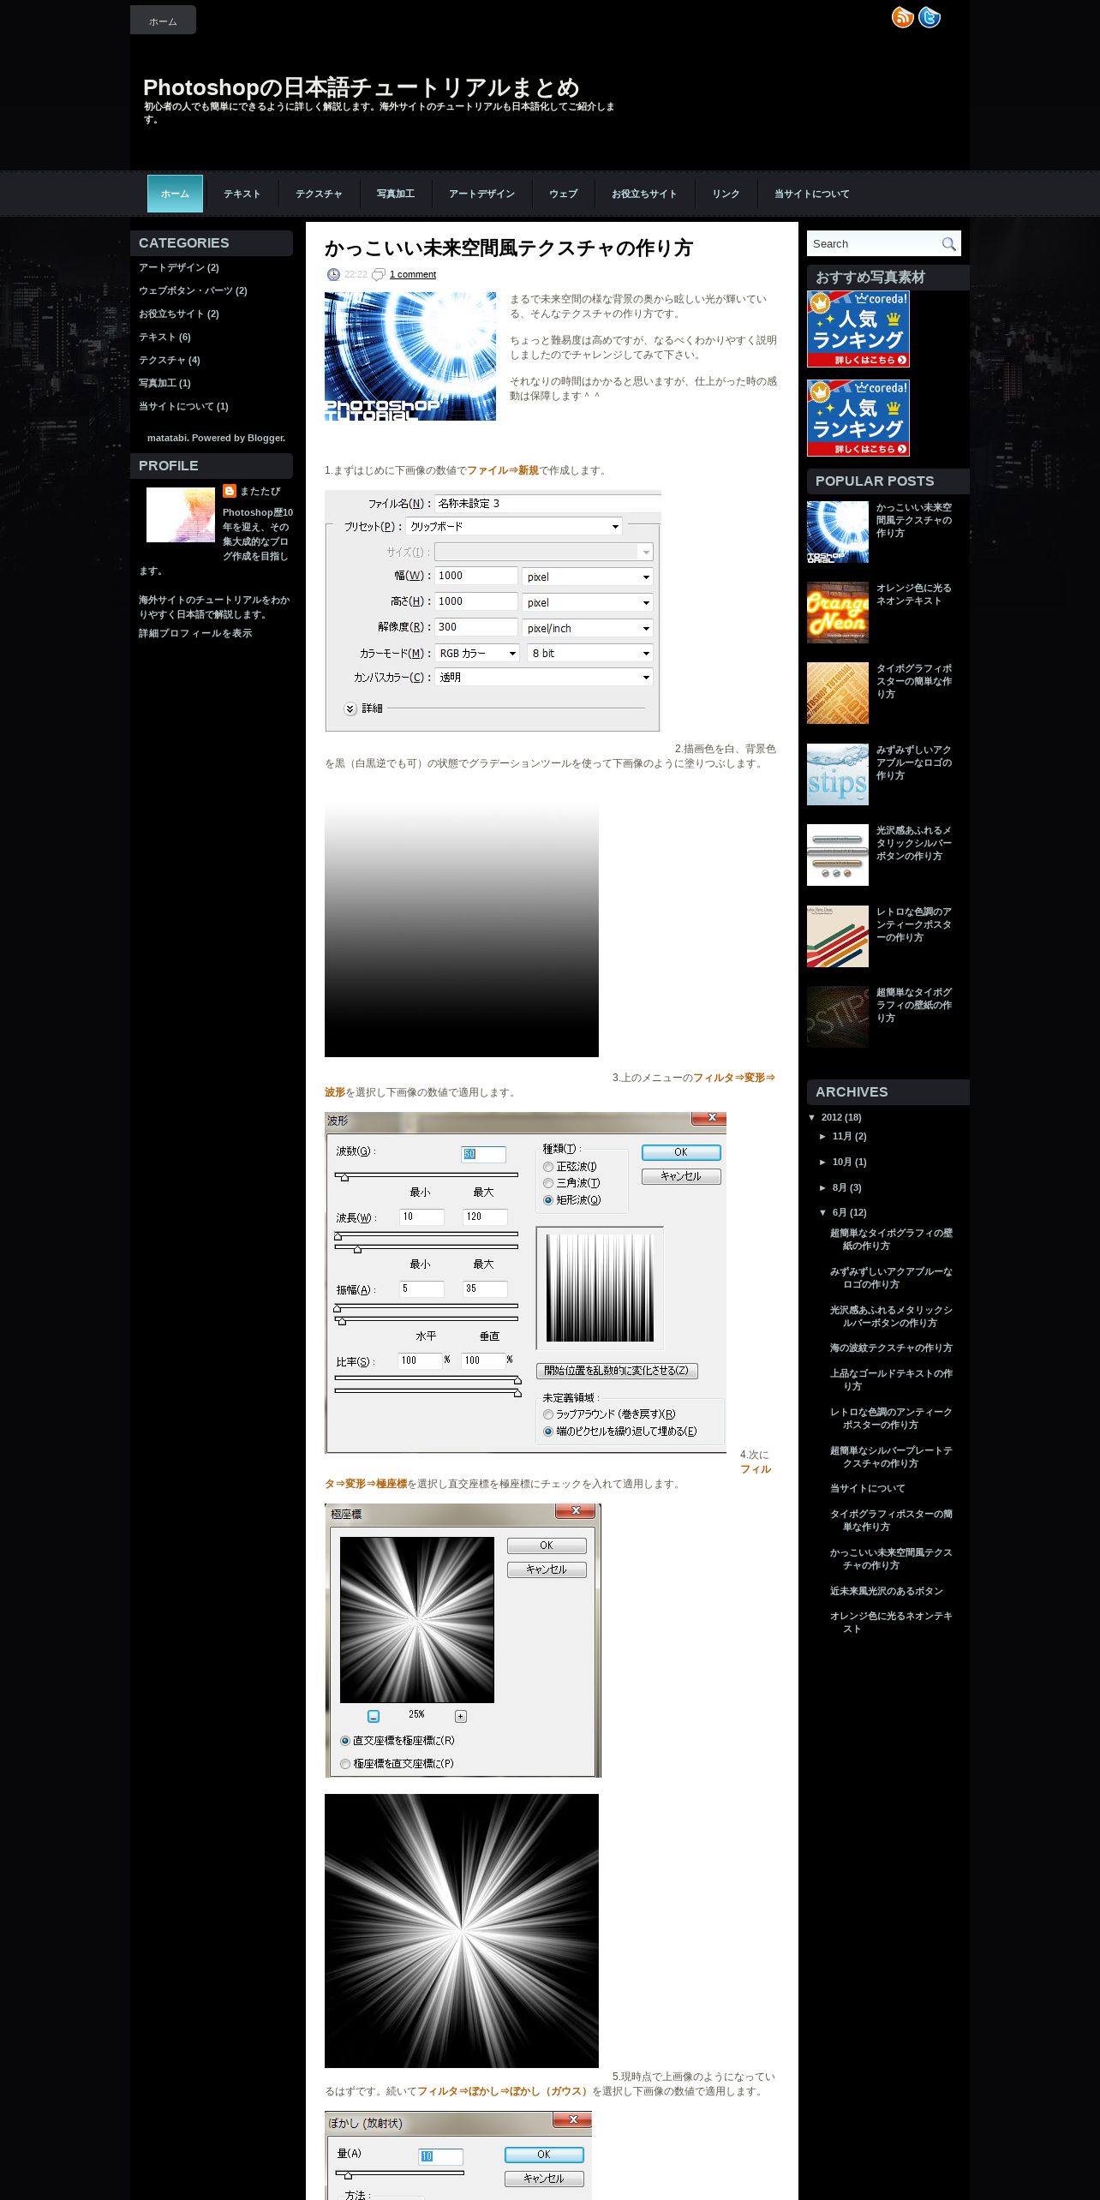Image resolution: width=1100 pixels, height=2200 pixels.
Task: Click 開始位置を乱数的に変化させる button
Action: click(617, 1370)
